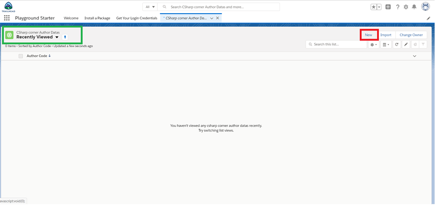Click the Playground Starter app name

pyautogui.click(x=35, y=18)
